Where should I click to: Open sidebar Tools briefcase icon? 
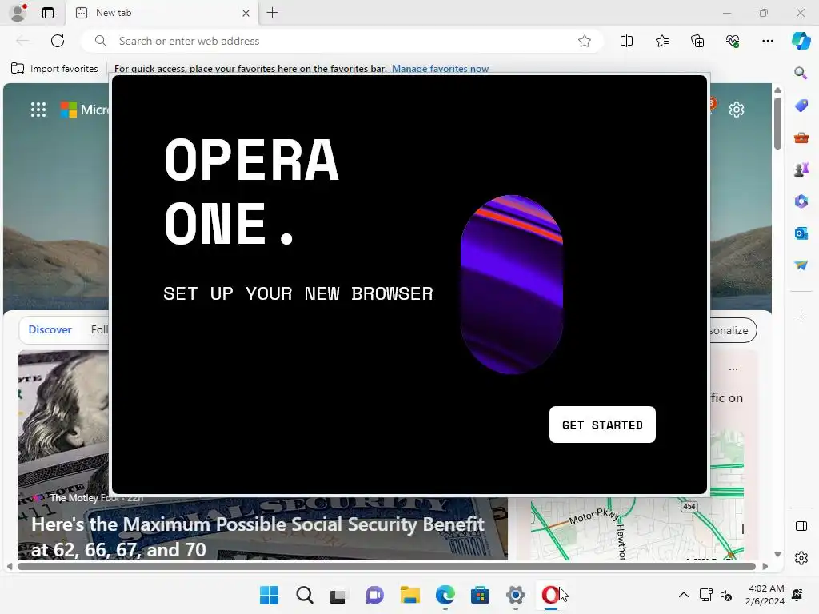coord(801,138)
